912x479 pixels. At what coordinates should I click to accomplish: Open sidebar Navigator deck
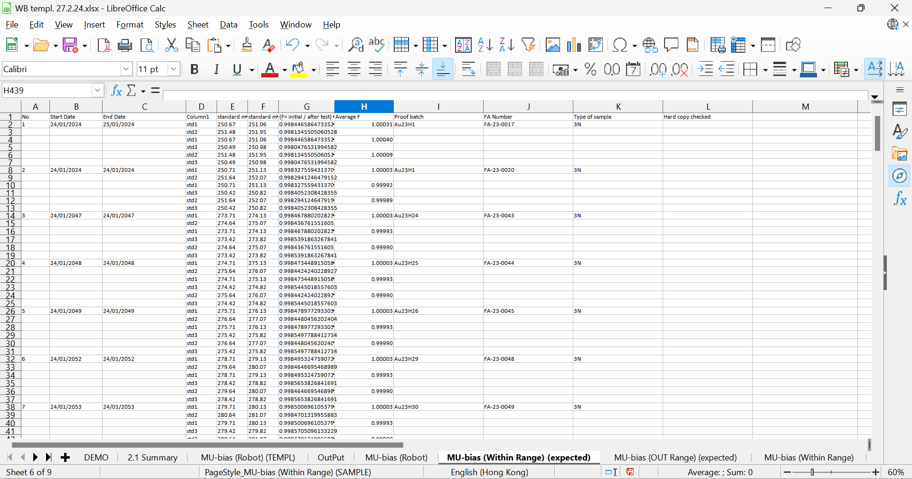(x=900, y=176)
